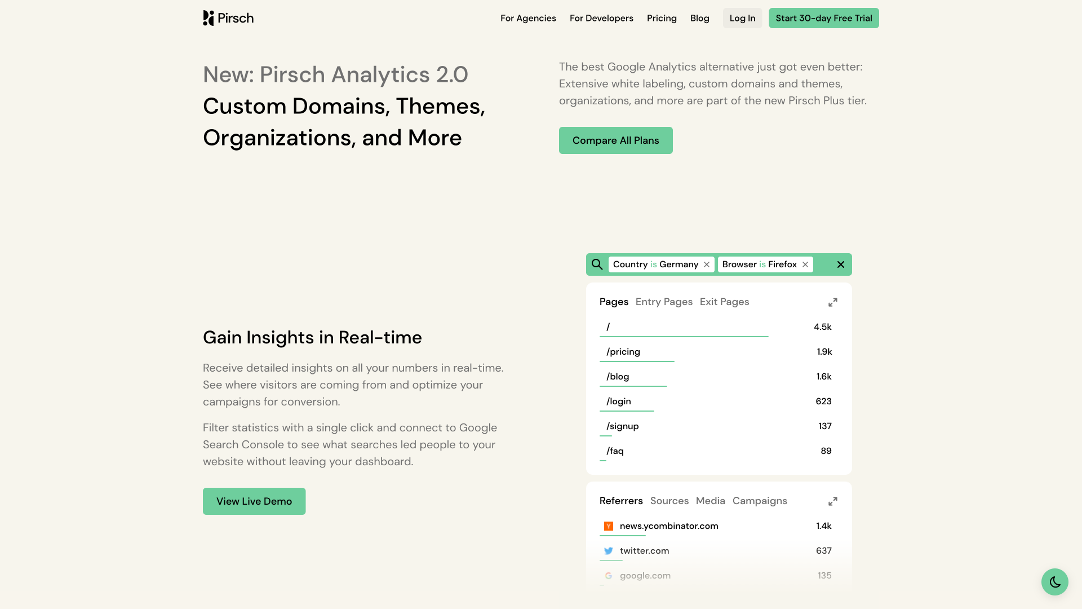Click news.ycombinator.com referrer

(669, 526)
